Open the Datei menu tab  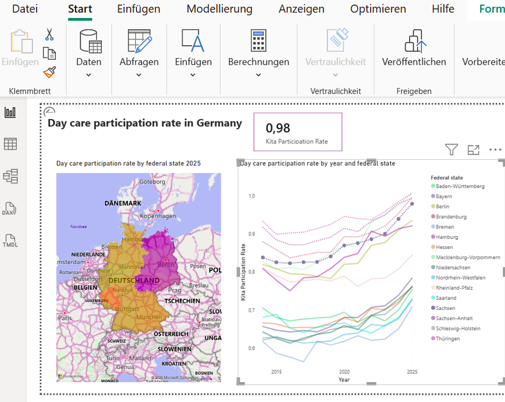[25, 9]
